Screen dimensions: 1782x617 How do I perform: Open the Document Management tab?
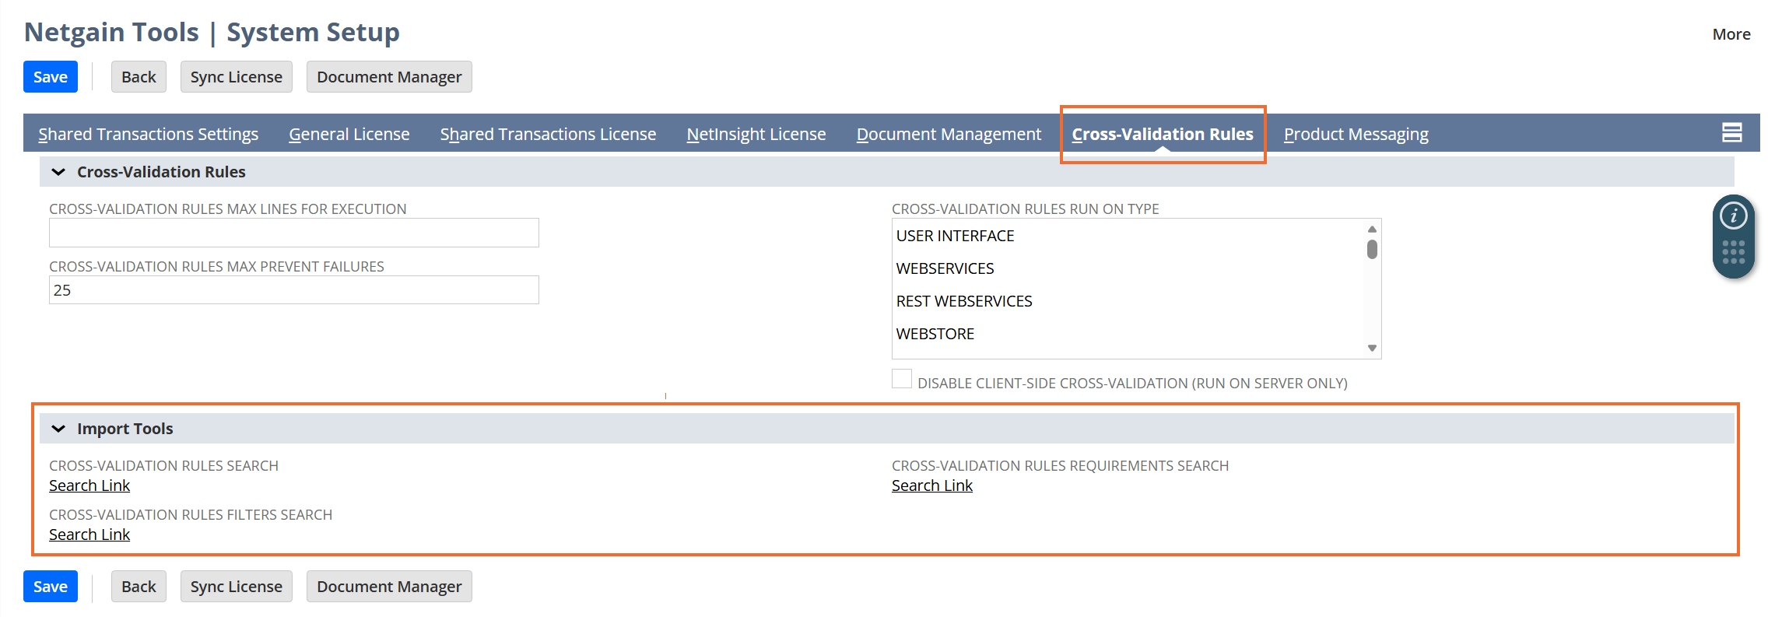click(949, 134)
